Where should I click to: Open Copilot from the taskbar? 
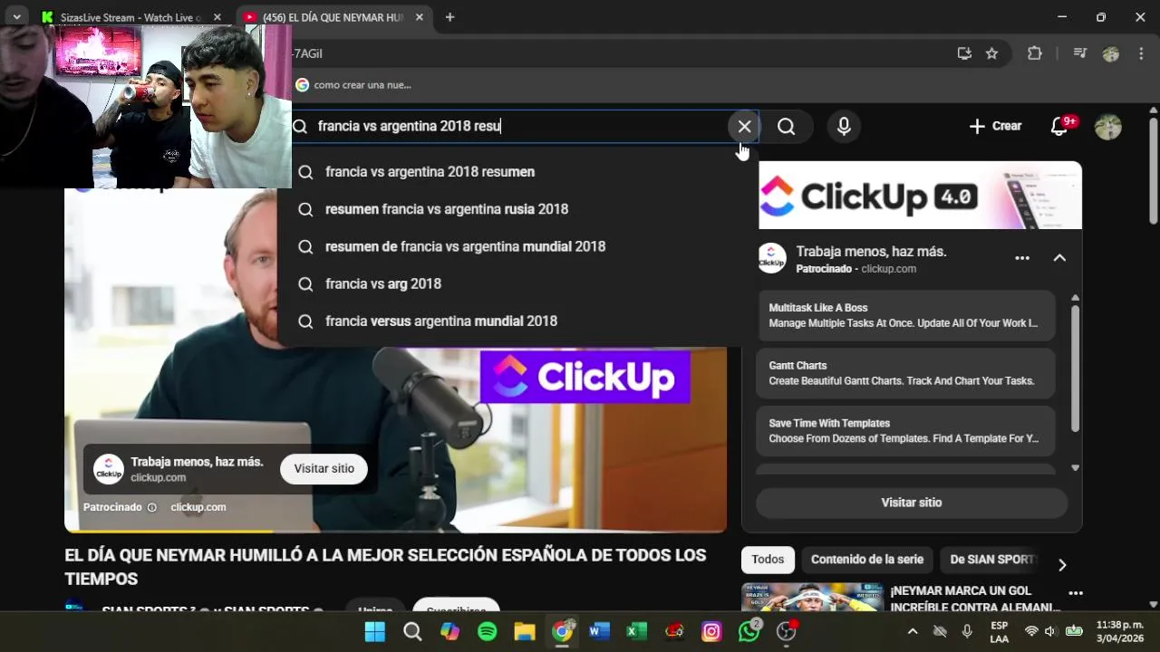click(449, 632)
